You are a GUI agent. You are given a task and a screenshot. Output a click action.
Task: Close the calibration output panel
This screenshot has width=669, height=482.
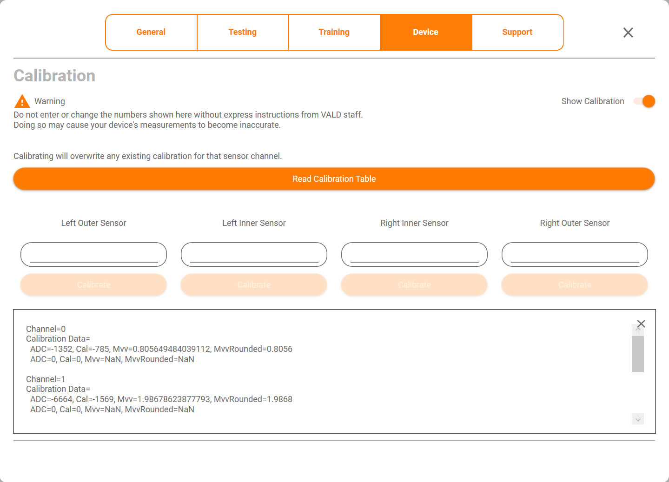pos(641,324)
